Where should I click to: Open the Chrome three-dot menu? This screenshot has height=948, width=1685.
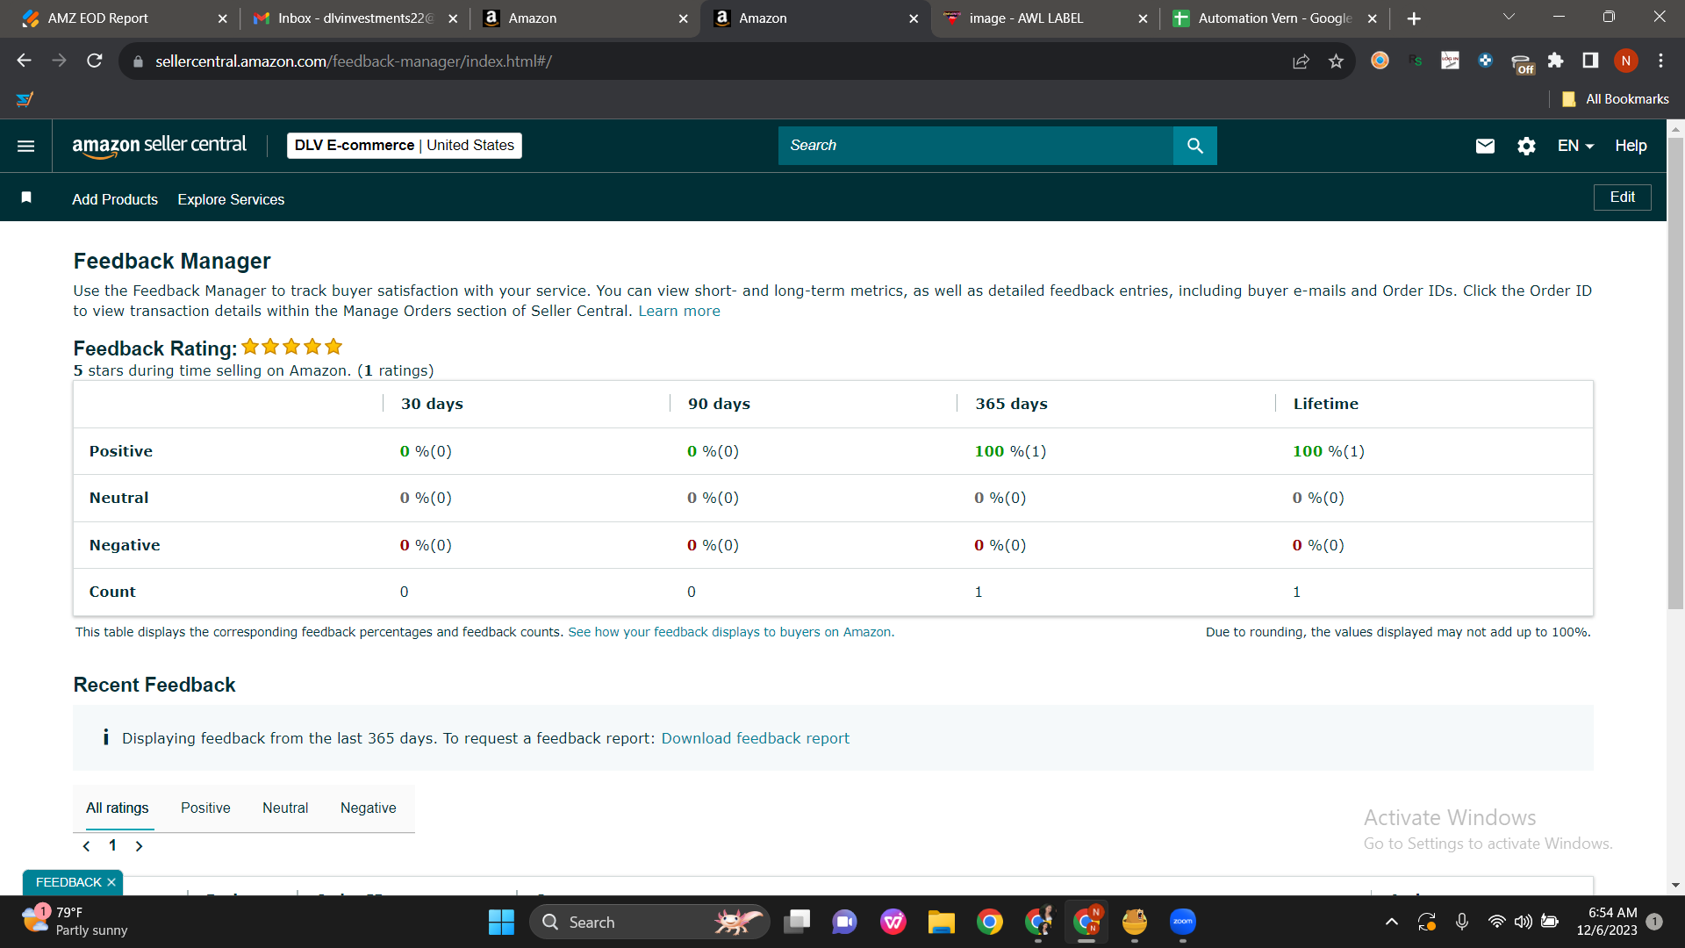pos(1660,61)
